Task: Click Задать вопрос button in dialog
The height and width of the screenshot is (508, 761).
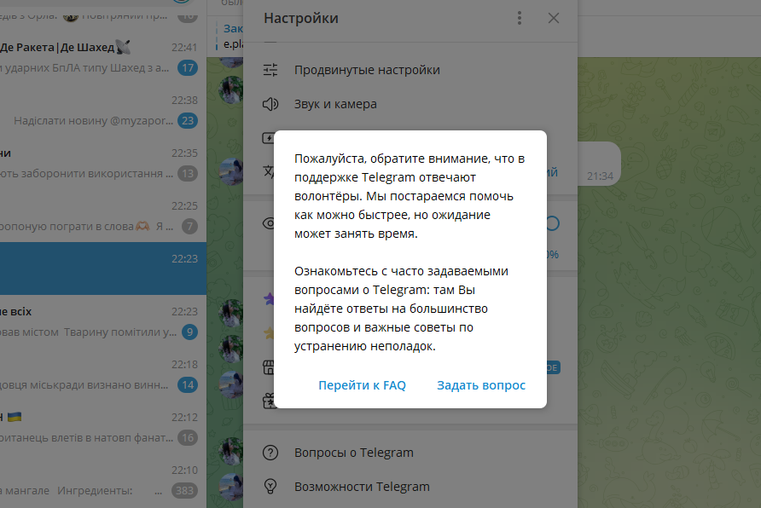Action: click(x=481, y=385)
